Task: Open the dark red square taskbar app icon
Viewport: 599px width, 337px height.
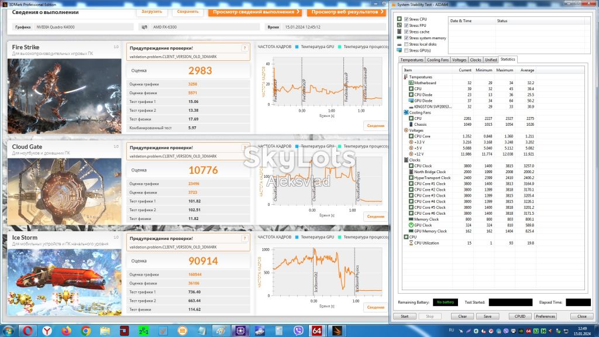Action: (124, 331)
